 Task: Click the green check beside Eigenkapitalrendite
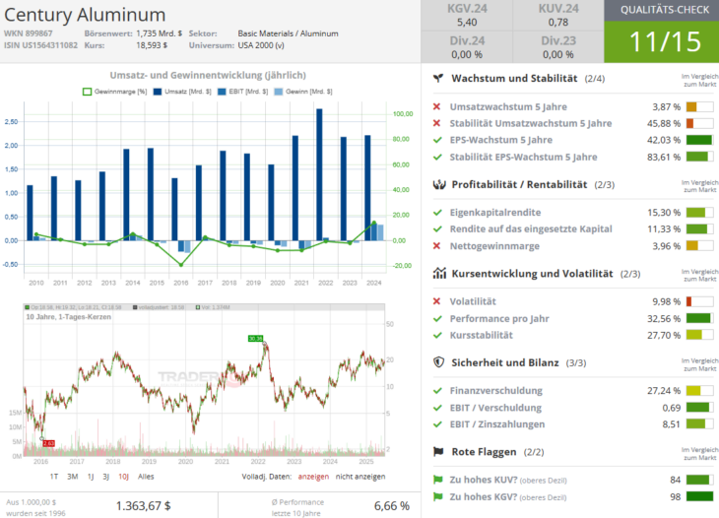click(437, 213)
